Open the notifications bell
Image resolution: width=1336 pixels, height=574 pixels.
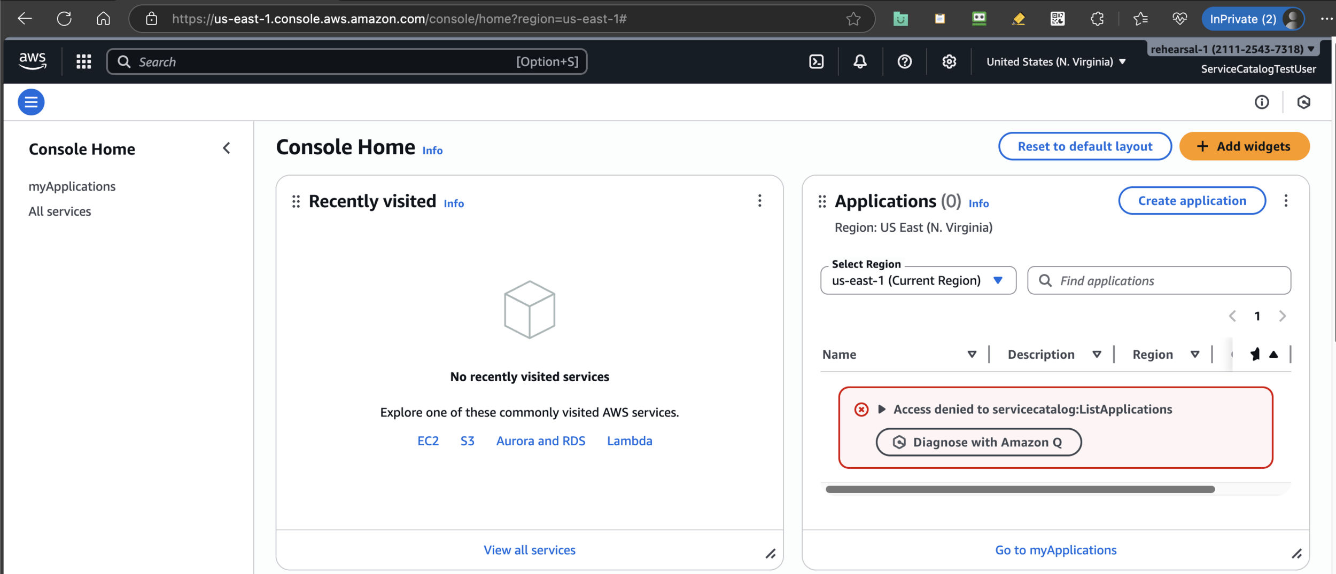[860, 61]
